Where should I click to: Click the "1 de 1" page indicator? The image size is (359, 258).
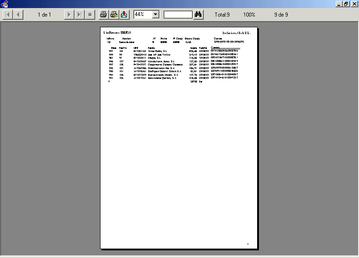pyautogui.click(x=44, y=15)
